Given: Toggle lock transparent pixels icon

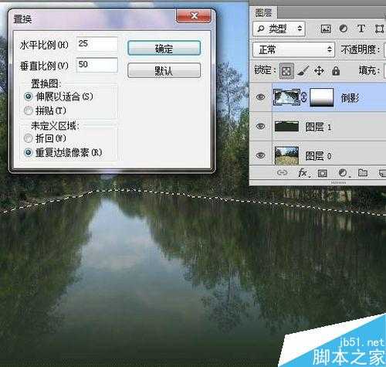Looking at the screenshot, I should (286, 71).
